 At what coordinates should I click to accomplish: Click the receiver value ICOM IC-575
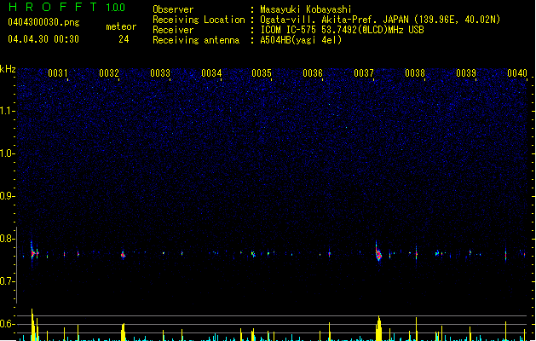click(x=290, y=30)
